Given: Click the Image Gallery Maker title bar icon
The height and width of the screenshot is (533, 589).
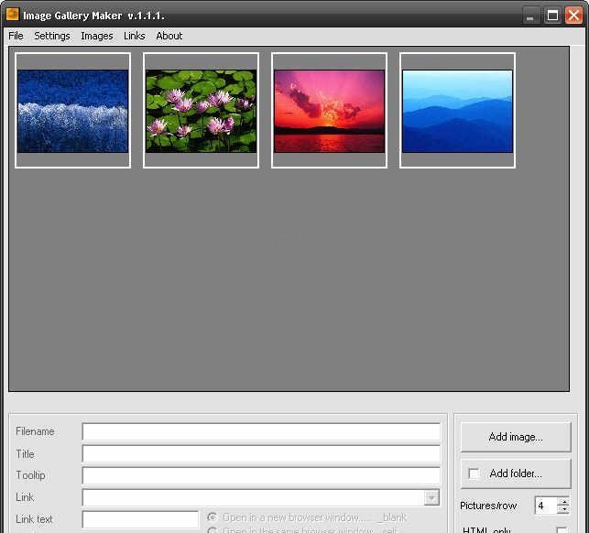Looking at the screenshot, I should [13, 15].
